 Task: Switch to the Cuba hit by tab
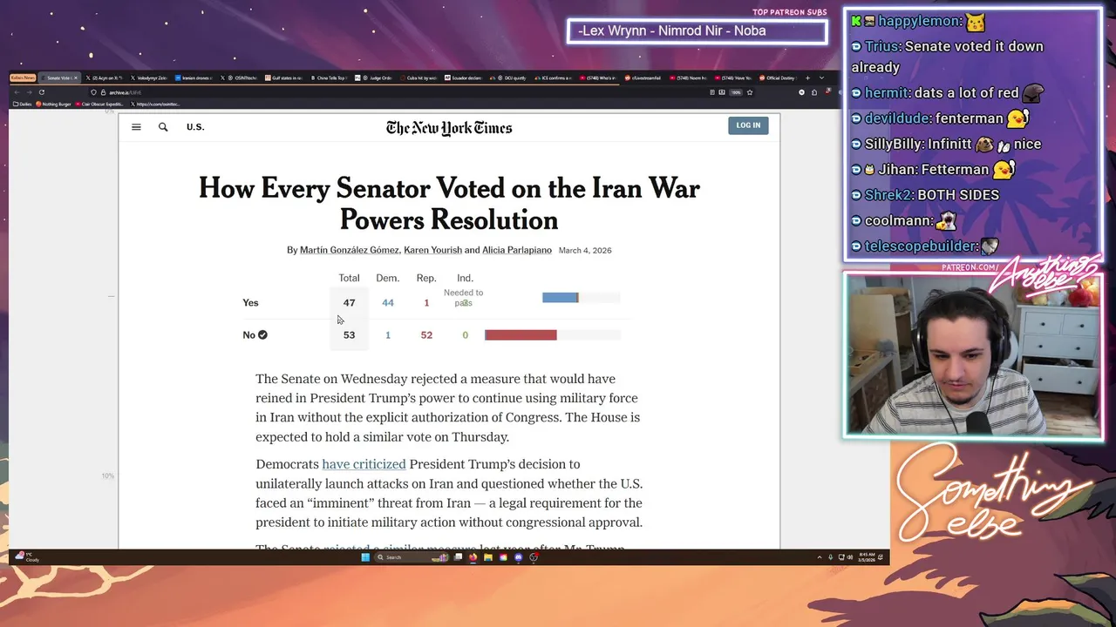click(x=418, y=78)
